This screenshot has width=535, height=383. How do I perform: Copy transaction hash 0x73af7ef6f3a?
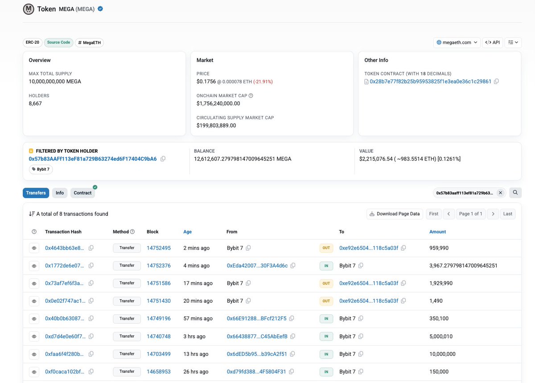click(91, 283)
